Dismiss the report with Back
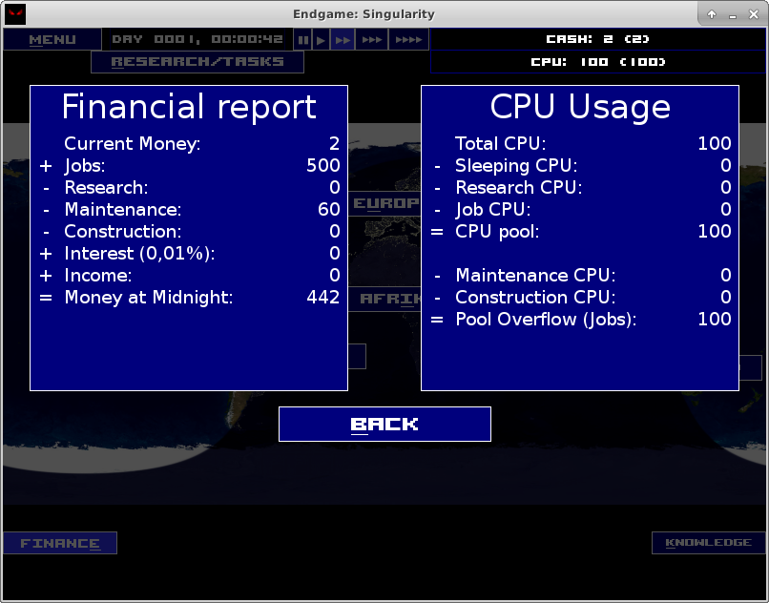769x603 pixels. (x=384, y=424)
